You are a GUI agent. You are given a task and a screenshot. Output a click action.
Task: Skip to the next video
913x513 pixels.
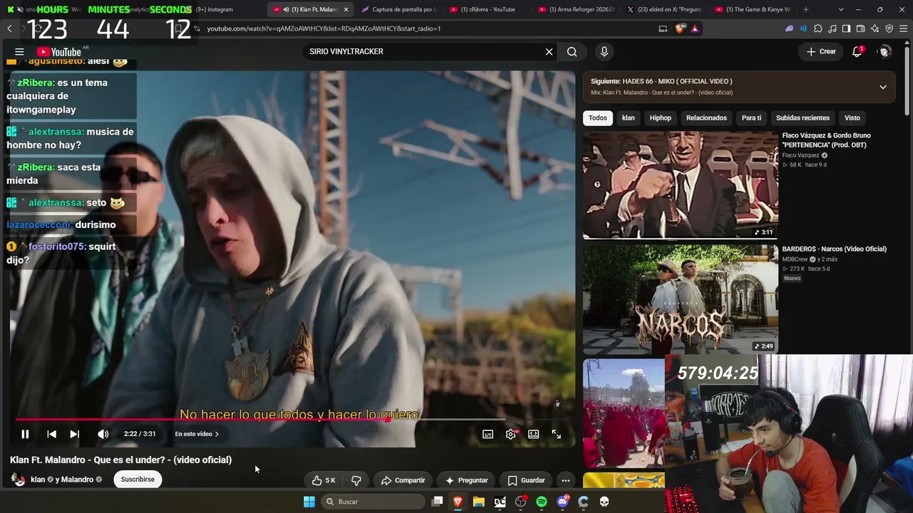tap(74, 434)
